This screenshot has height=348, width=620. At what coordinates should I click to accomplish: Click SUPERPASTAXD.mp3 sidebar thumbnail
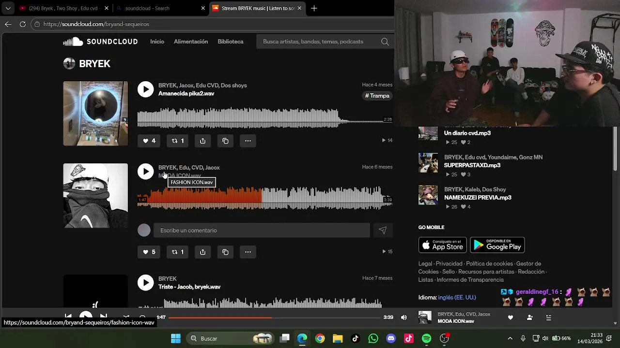click(428, 163)
